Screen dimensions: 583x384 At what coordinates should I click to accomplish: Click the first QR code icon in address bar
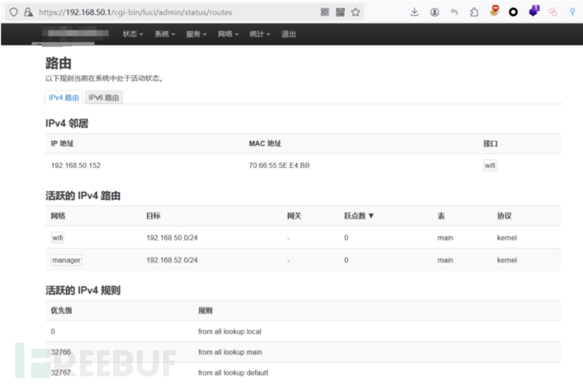point(324,13)
